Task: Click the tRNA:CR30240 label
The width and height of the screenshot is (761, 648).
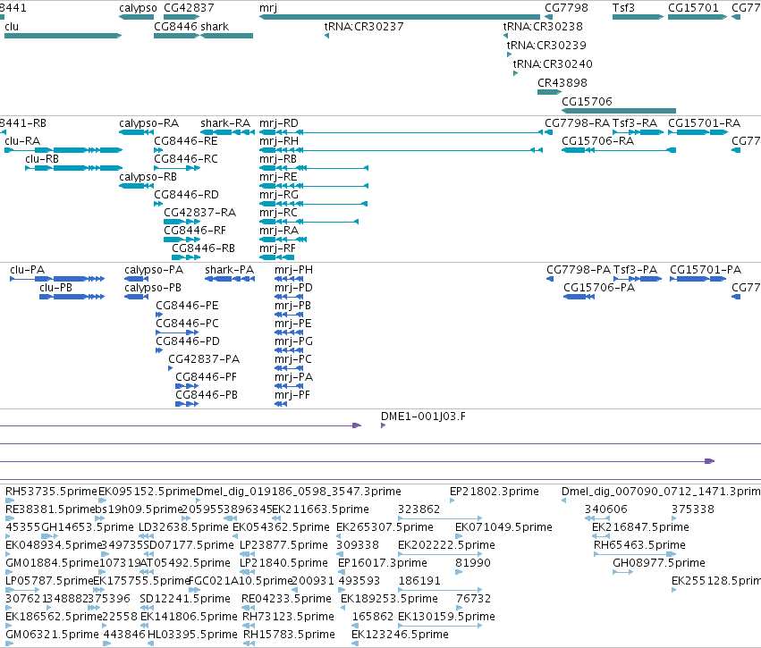Action: [x=553, y=63]
